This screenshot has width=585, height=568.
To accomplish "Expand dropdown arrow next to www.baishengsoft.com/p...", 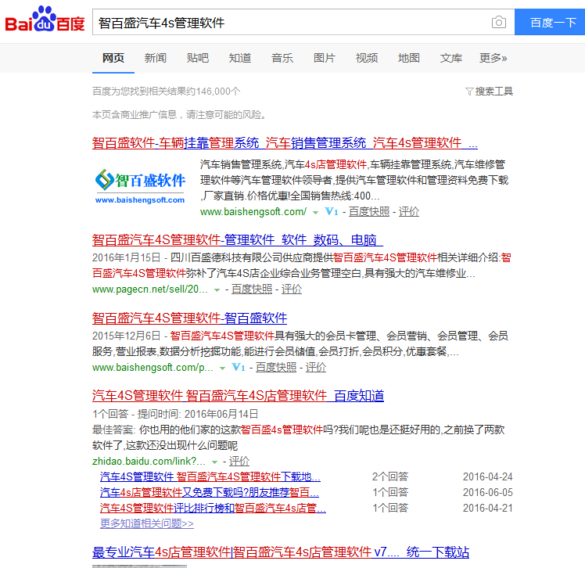I will [x=222, y=368].
